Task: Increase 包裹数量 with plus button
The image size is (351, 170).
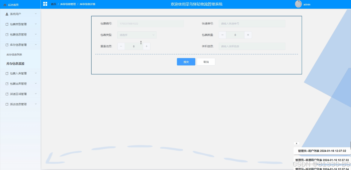Action: 248,35
